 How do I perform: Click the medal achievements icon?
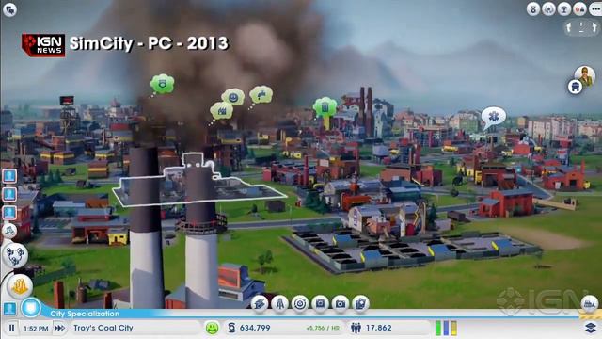[533, 8]
